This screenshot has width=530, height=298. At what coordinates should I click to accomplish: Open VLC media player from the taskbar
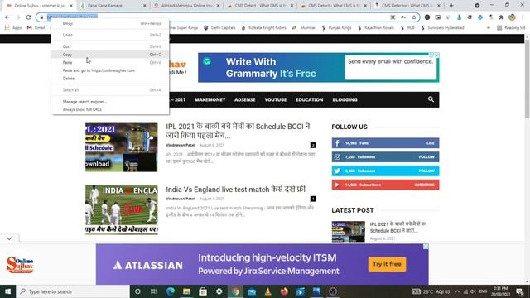point(267,291)
